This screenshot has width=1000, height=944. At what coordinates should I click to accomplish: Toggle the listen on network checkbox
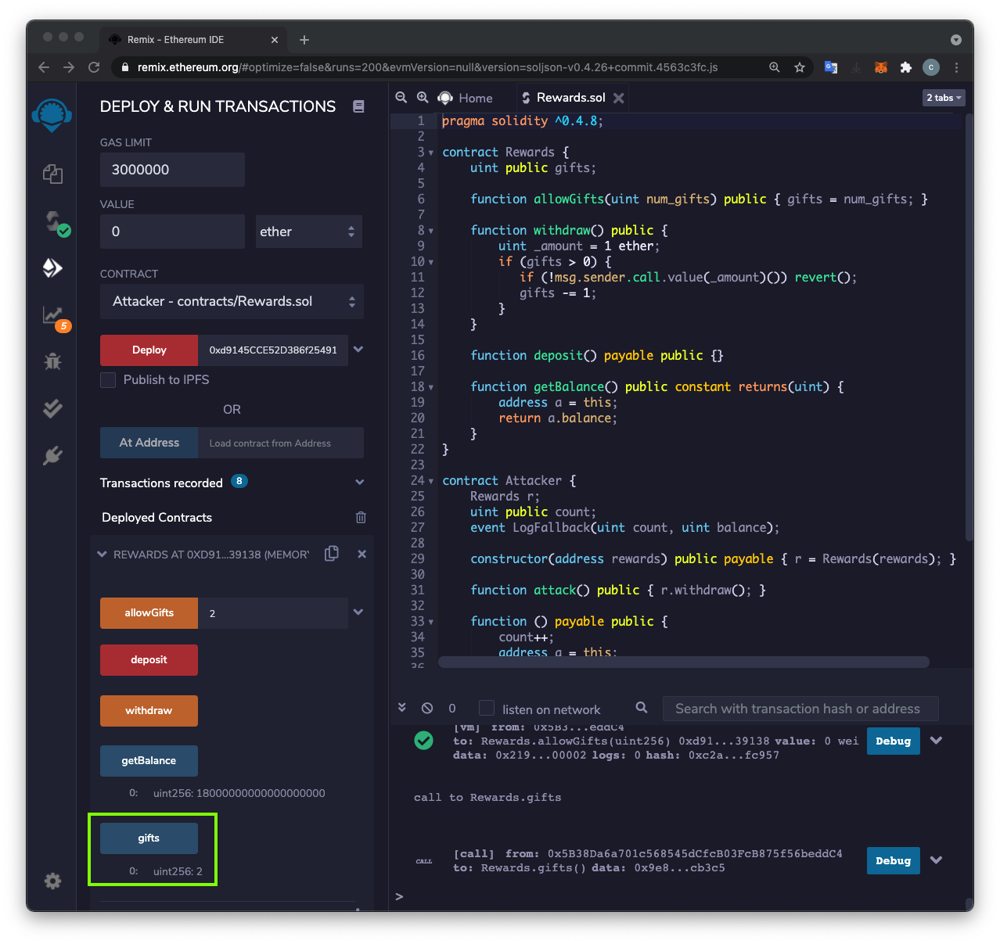pos(487,708)
